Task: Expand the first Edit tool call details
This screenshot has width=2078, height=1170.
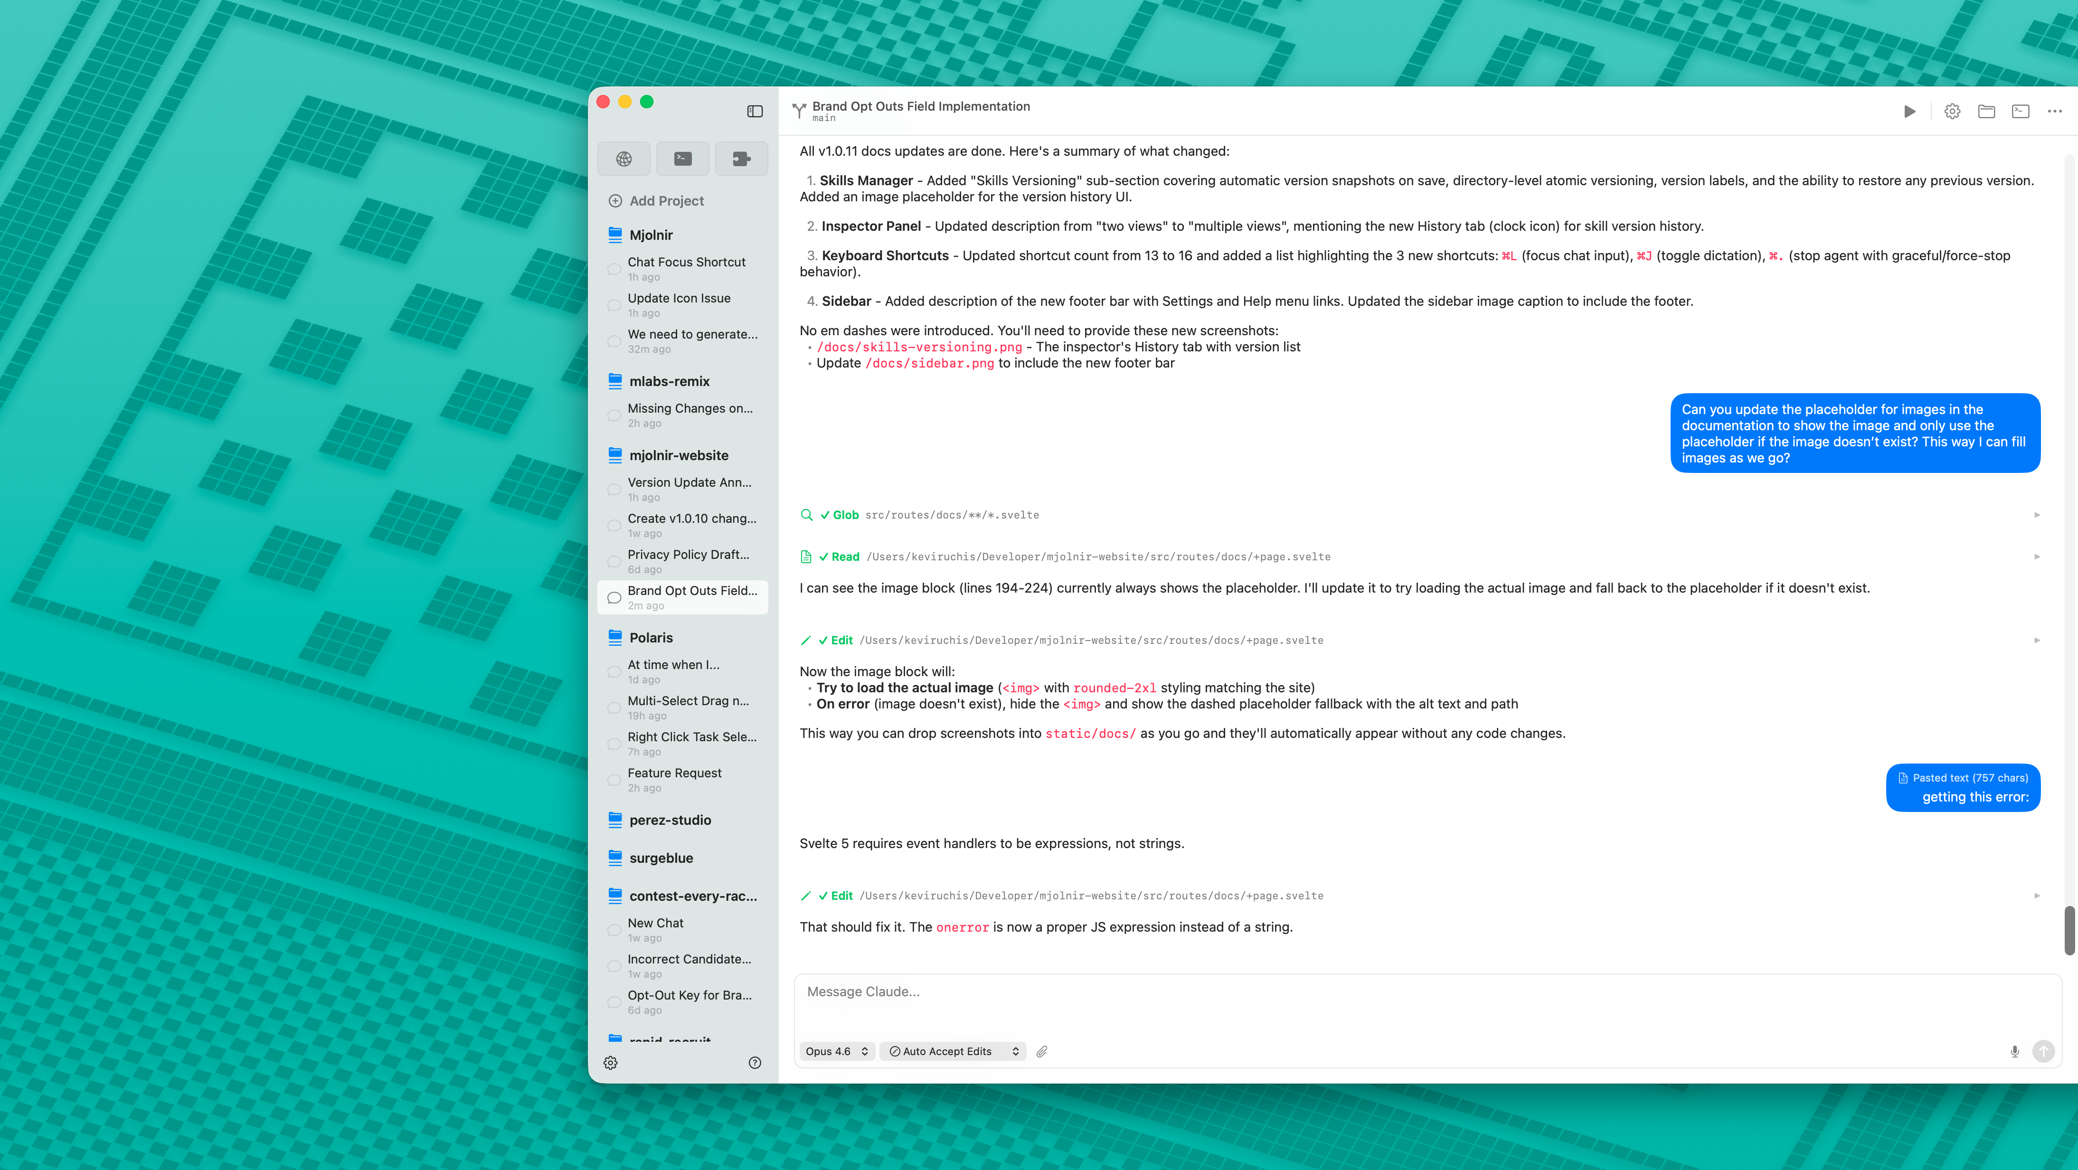Action: (x=2038, y=640)
